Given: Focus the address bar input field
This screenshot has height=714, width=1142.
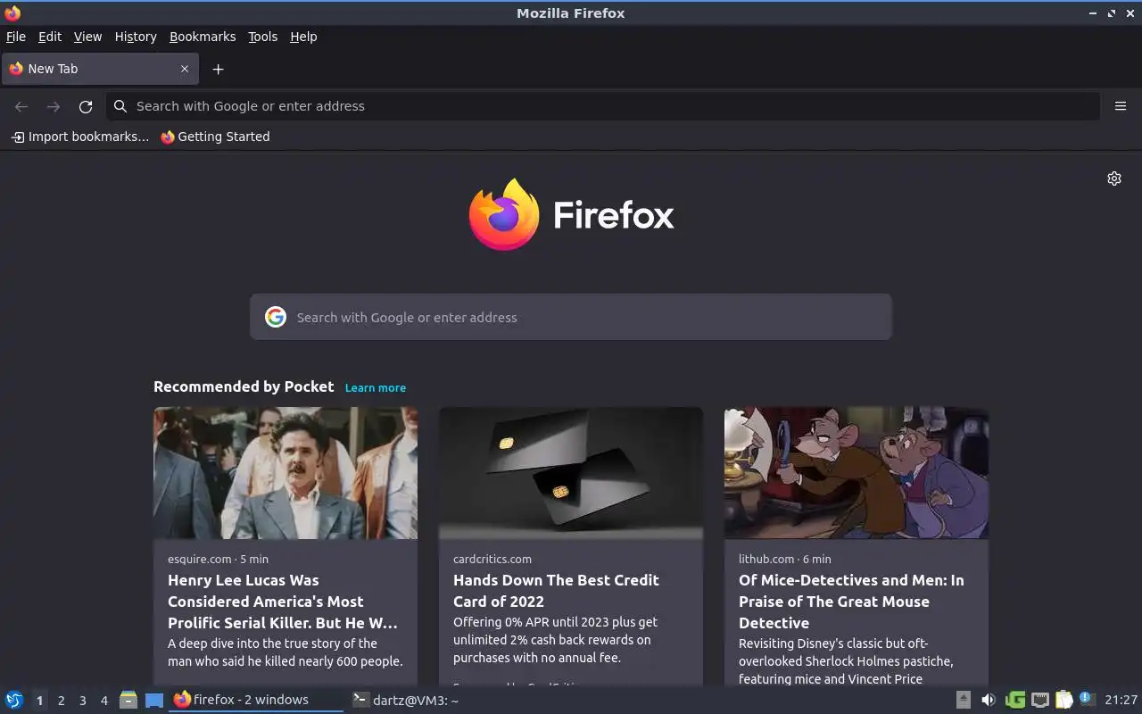Looking at the screenshot, I should tap(603, 106).
